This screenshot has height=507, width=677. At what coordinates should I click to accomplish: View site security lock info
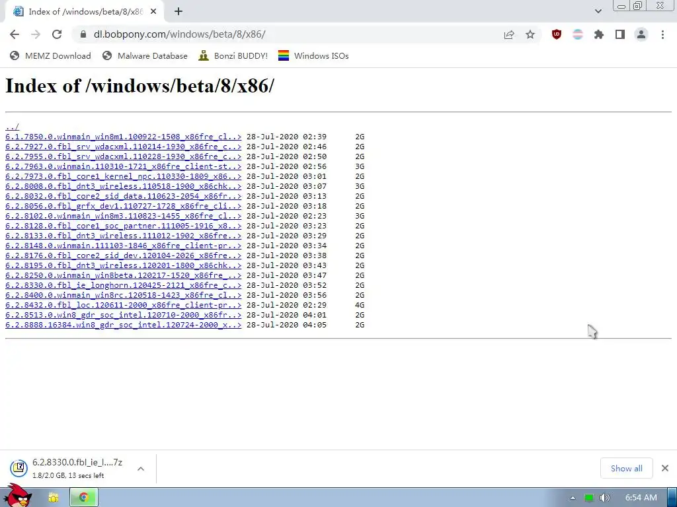[83, 34]
